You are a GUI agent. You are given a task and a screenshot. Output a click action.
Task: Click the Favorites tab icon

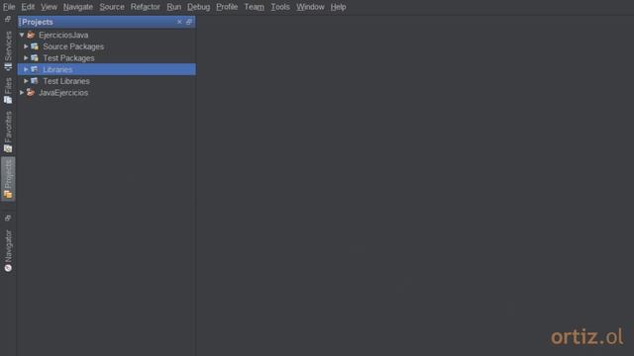tap(8, 149)
